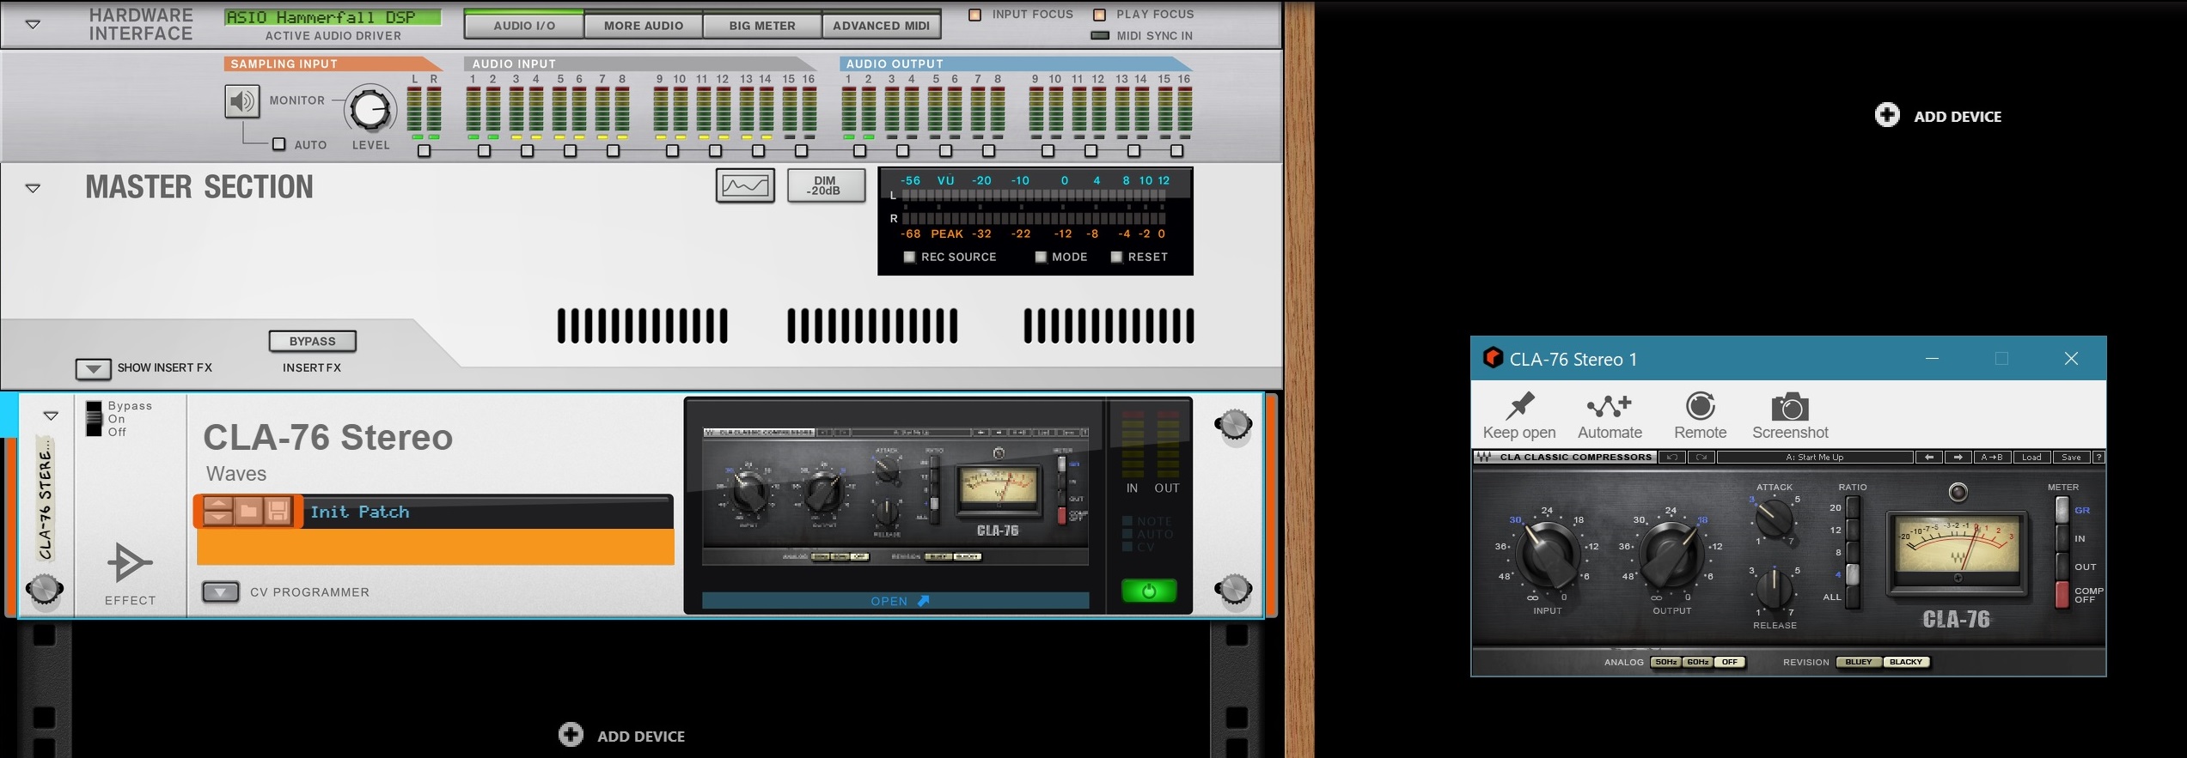The width and height of the screenshot is (2187, 758).
Task: Select ratio 8 button
Action: click(x=1853, y=552)
